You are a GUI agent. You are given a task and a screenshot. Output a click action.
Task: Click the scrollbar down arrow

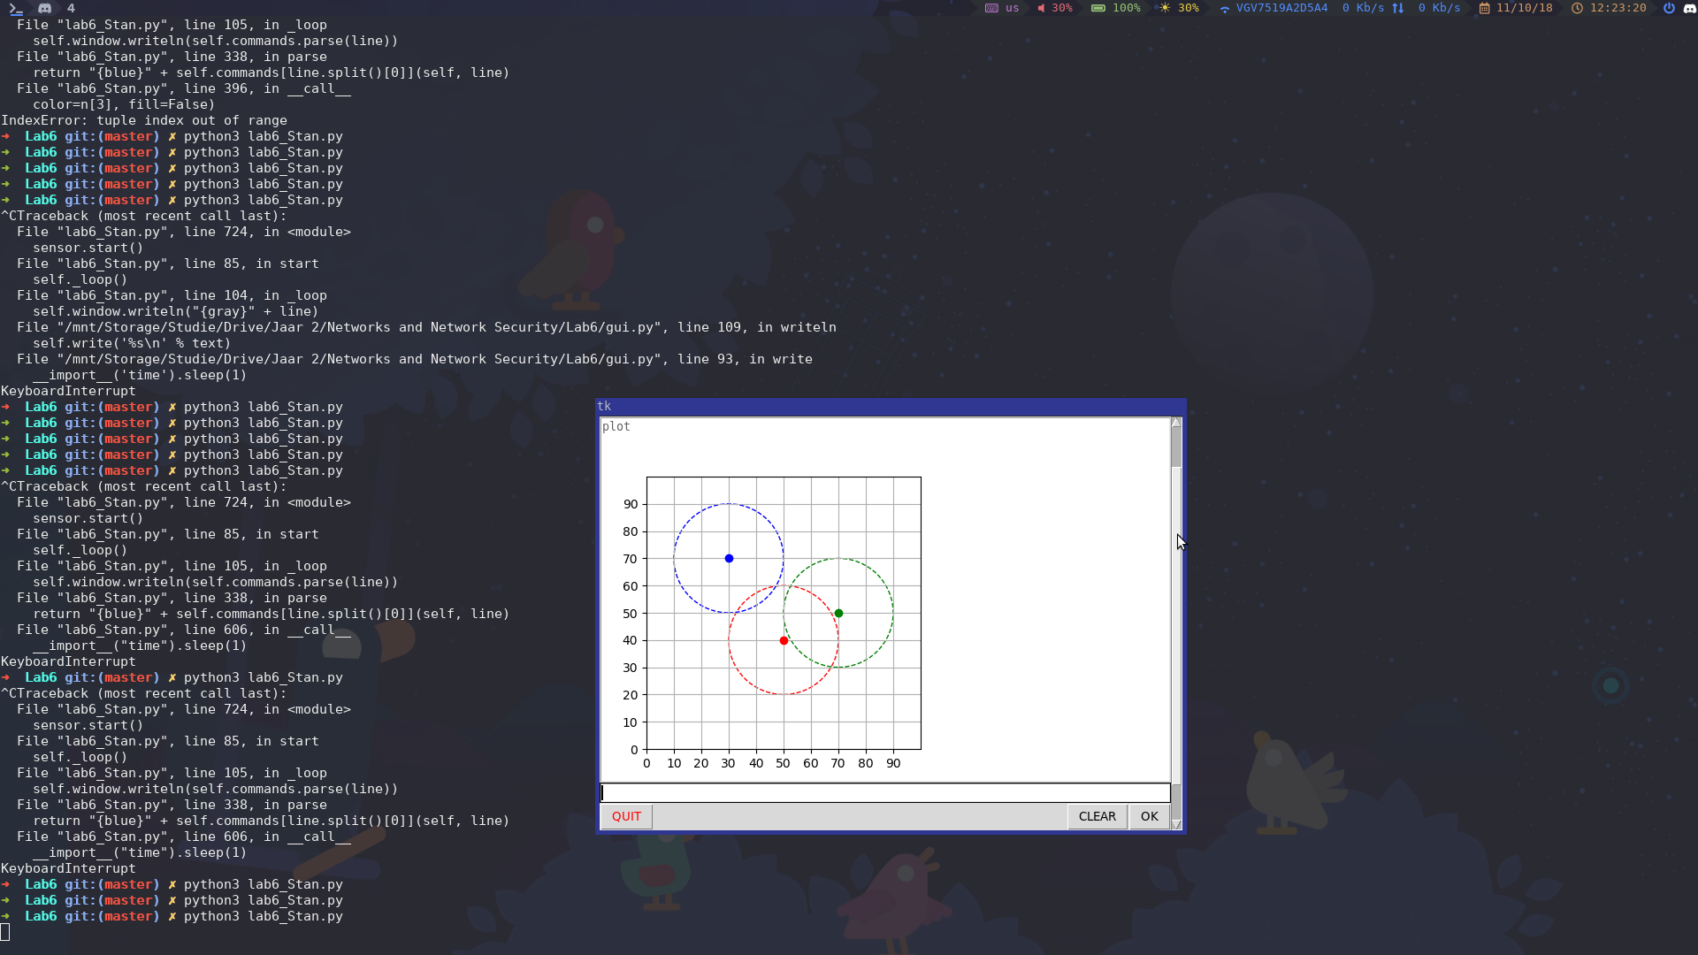click(x=1176, y=824)
